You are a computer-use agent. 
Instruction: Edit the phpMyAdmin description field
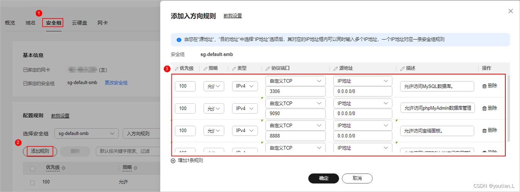pos(437,108)
